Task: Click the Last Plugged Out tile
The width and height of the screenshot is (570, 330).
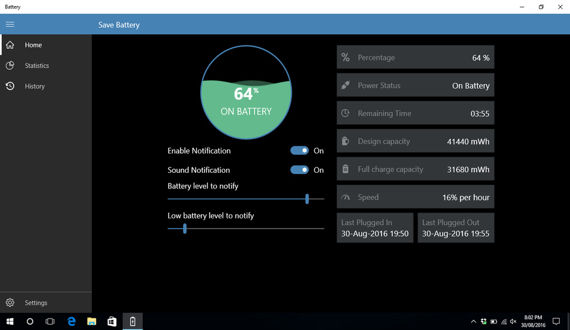Action: (x=456, y=228)
